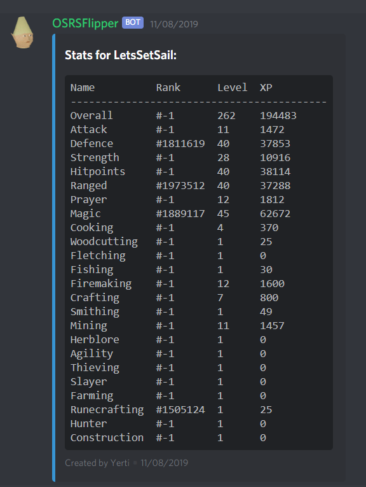Click the Firemaking XP value 1600

272,283
